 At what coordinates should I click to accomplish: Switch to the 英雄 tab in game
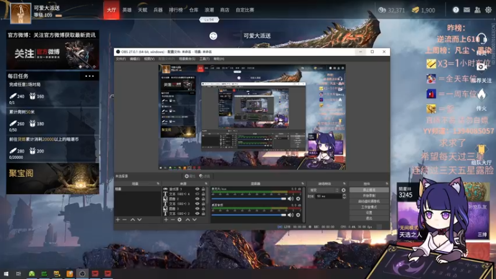tap(127, 10)
